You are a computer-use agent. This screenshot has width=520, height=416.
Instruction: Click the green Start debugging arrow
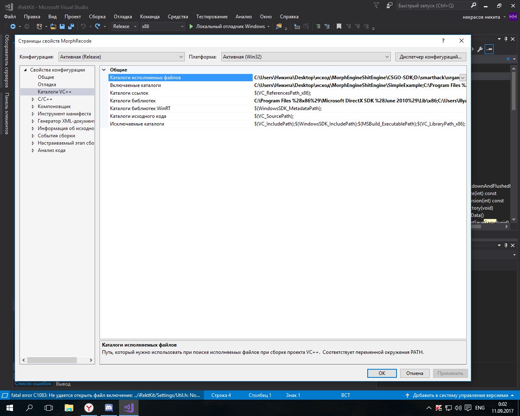pyautogui.click(x=191, y=26)
